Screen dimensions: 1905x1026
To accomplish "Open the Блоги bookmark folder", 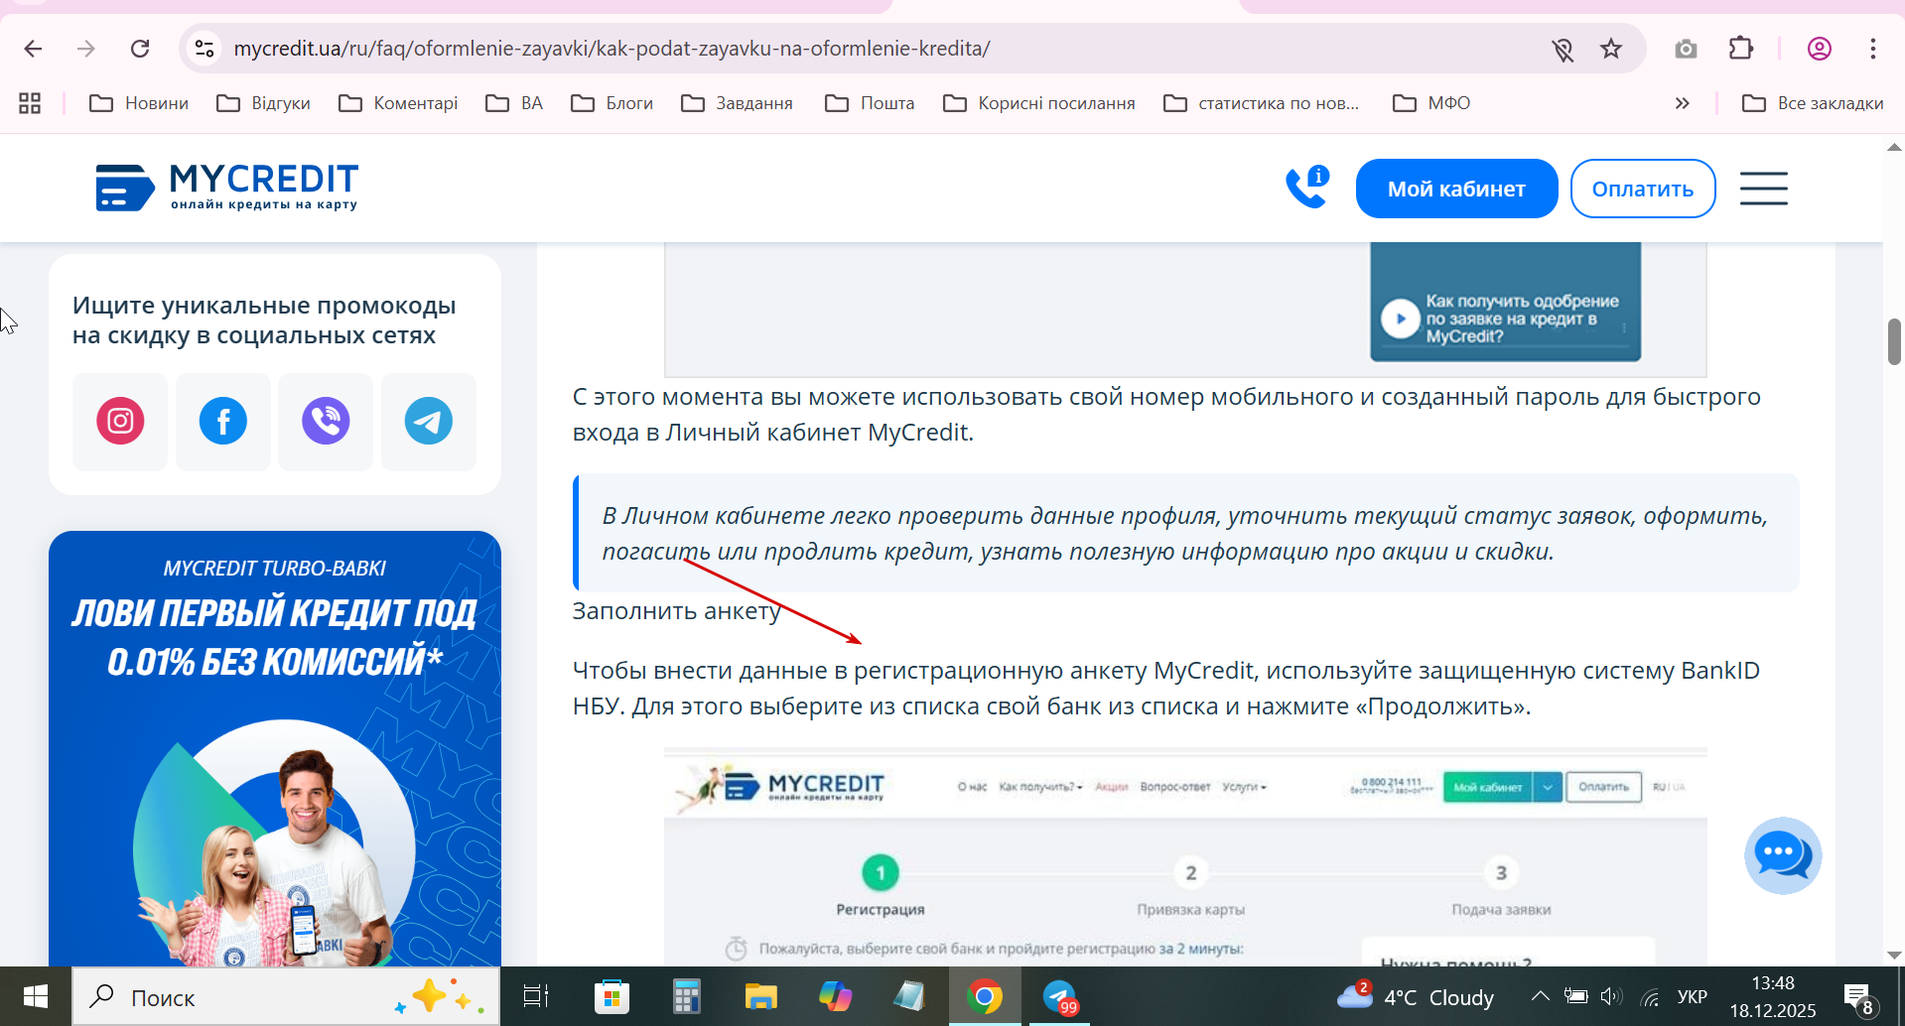I will 612,103.
